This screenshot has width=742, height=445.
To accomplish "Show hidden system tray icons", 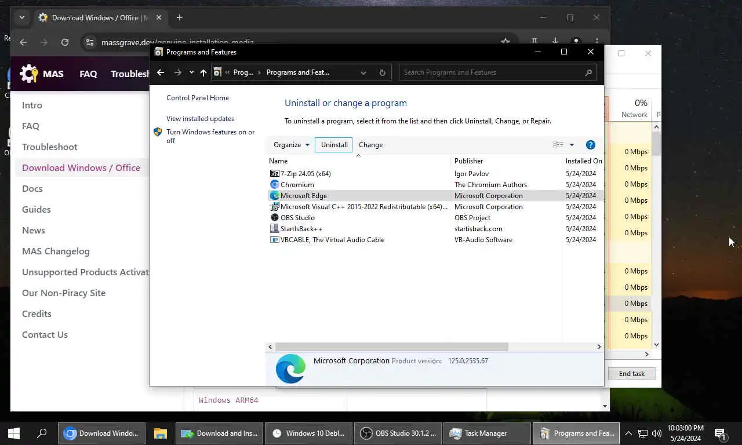I will 628,433.
